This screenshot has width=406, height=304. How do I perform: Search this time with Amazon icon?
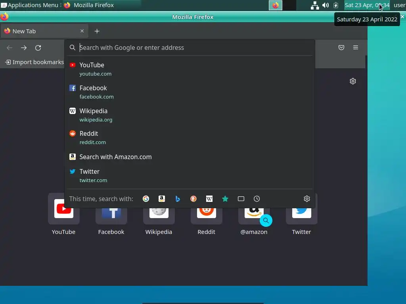pyautogui.click(x=162, y=199)
